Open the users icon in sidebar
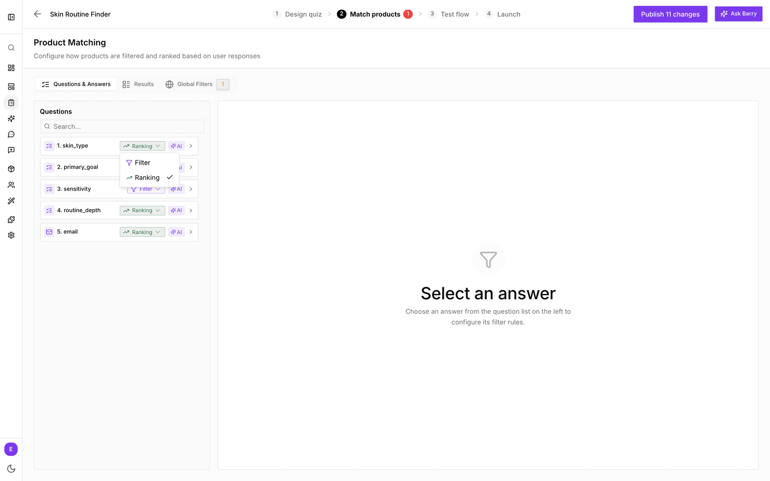The height and width of the screenshot is (481, 770). 11,185
